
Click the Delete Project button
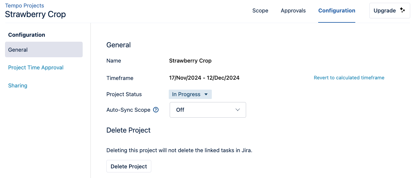pos(129,166)
